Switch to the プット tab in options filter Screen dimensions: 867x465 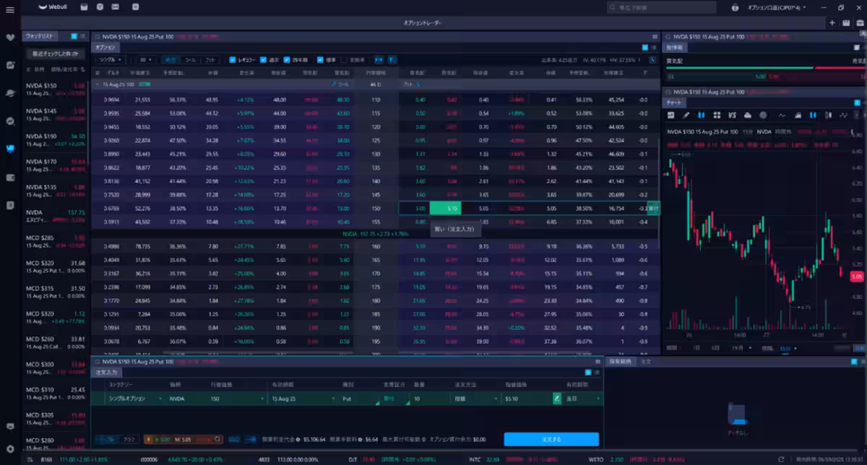210,60
